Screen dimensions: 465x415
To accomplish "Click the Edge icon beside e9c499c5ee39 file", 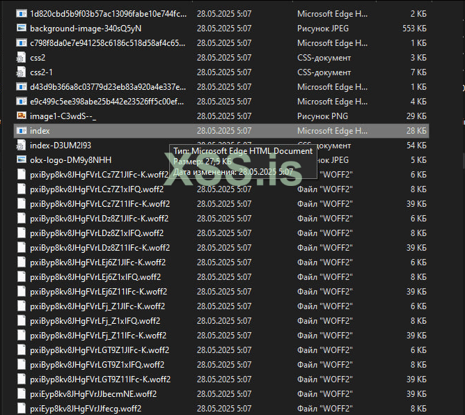I will tap(22, 102).
